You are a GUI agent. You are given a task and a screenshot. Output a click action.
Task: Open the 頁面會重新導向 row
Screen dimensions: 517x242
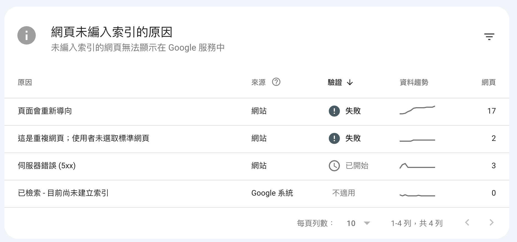tap(45, 111)
